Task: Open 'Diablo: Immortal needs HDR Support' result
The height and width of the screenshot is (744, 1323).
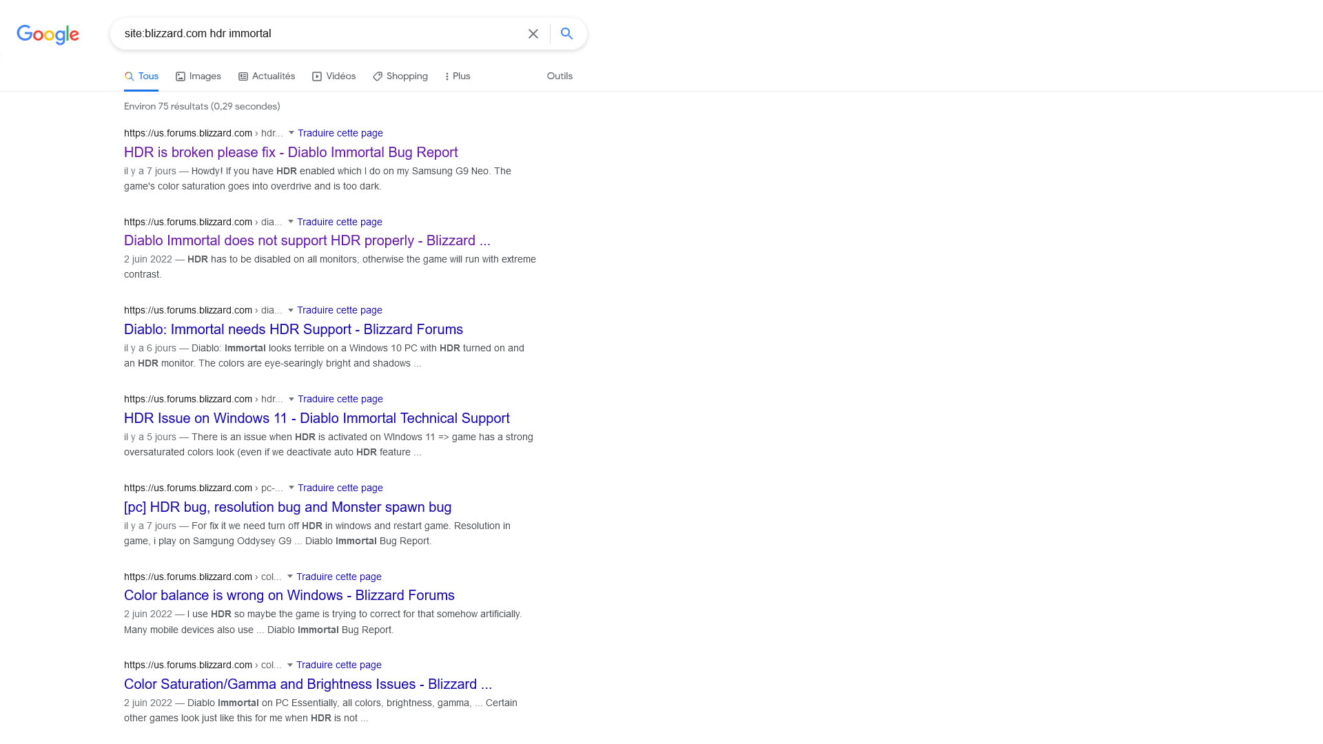Action: click(294, 329)
